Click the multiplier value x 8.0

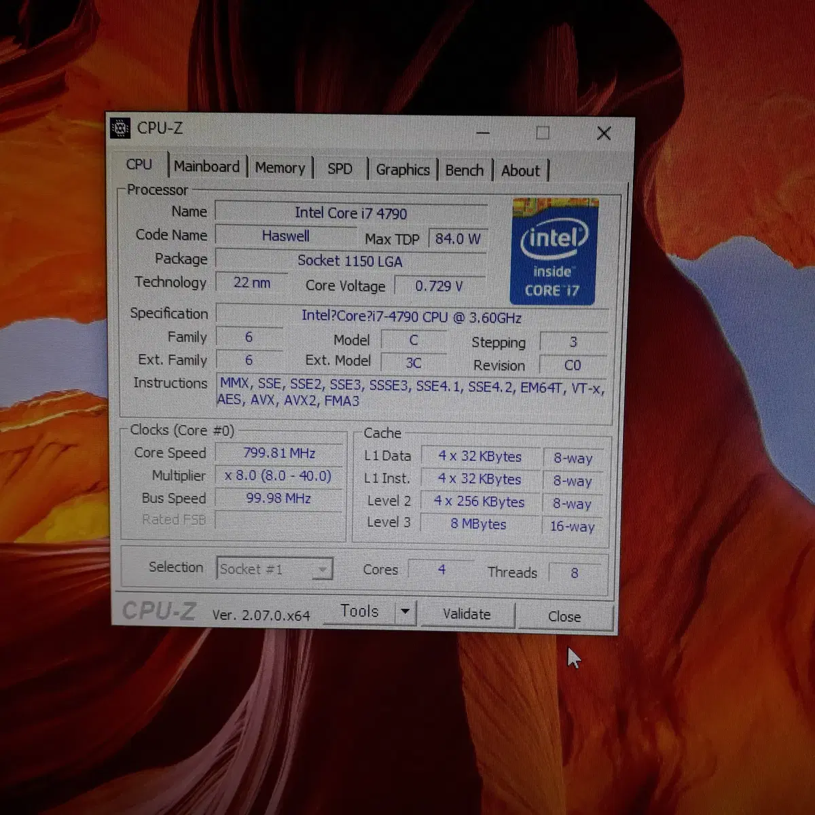click(278, 475)
